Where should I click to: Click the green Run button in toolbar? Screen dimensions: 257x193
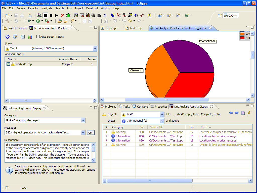tap(38, 21)
